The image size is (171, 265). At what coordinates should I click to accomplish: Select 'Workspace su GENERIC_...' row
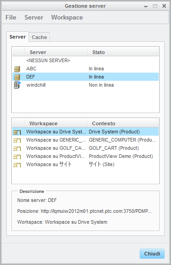pyautogui.click(x=85, y=140)
